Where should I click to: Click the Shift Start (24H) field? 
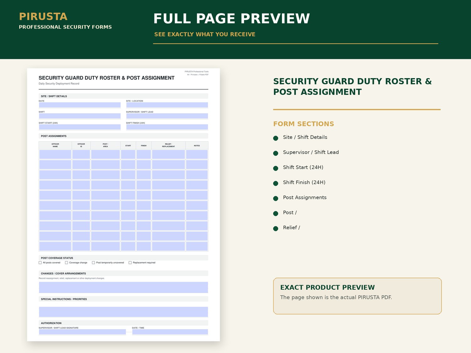[80, 127]
